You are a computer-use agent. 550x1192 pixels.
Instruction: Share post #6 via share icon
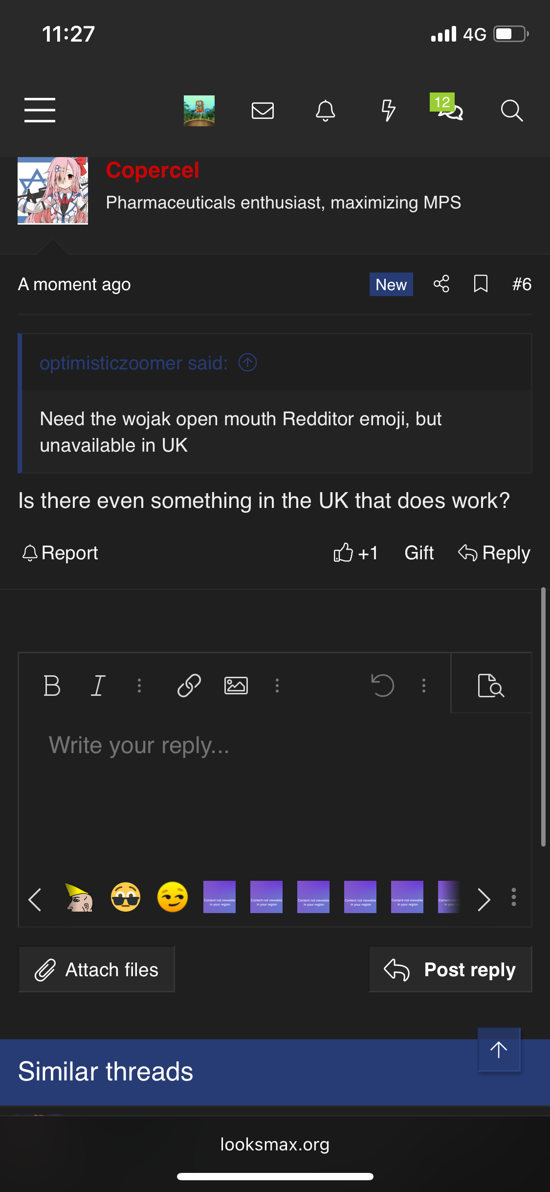click(441, 284)
